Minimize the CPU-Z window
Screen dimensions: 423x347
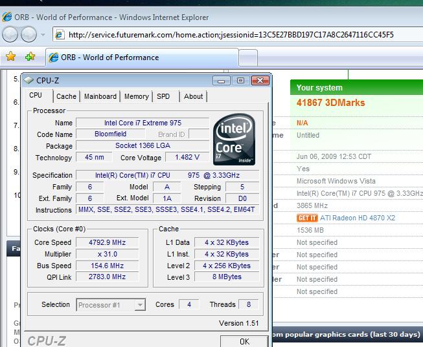(x=221, y=81)
